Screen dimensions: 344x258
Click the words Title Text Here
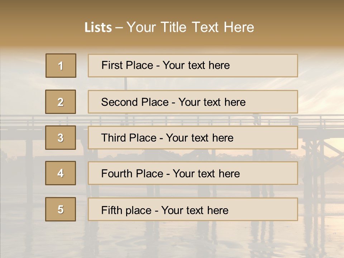tap(207, 27)
